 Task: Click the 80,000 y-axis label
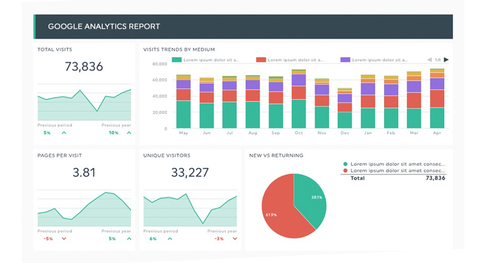pyautogui.click(x=160, y=64)
